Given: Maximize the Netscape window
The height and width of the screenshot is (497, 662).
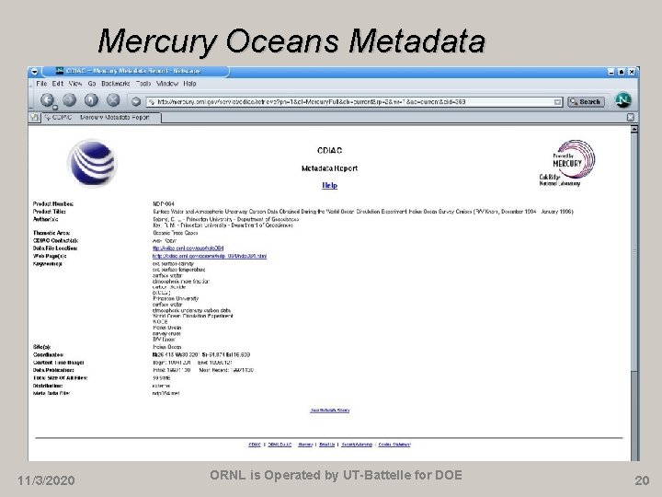Looking at the screenshot, I should [x=621, y=72].
